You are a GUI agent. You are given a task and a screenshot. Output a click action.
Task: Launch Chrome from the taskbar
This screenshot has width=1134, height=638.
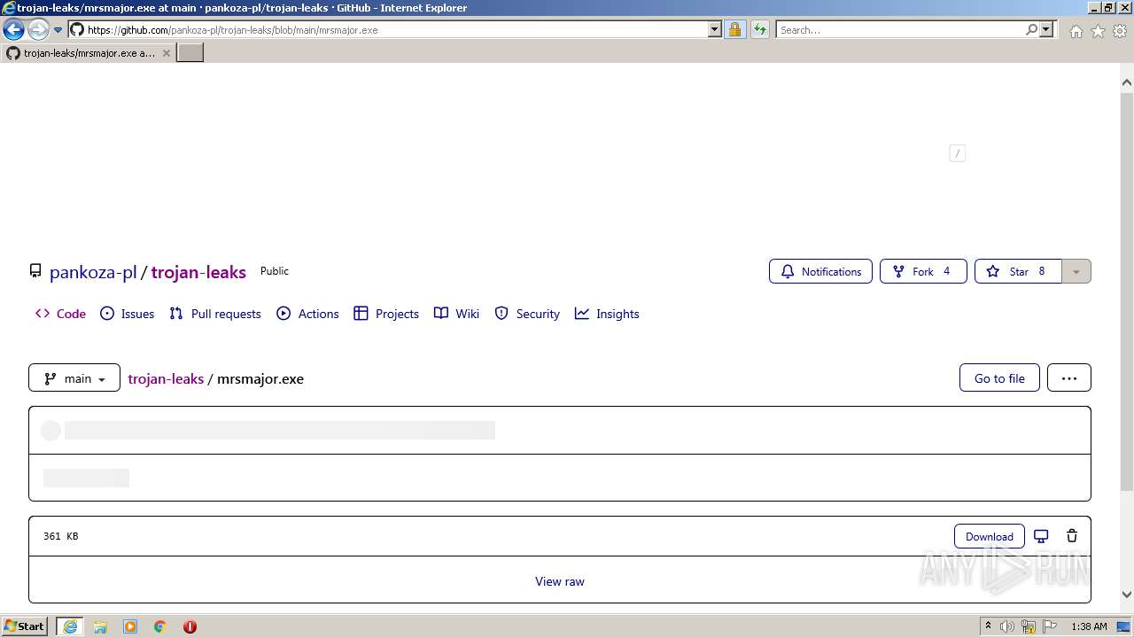coord(160,626)
